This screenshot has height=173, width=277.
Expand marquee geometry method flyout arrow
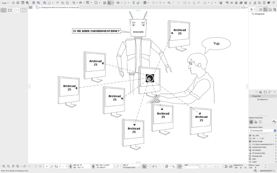coord(18,10)
